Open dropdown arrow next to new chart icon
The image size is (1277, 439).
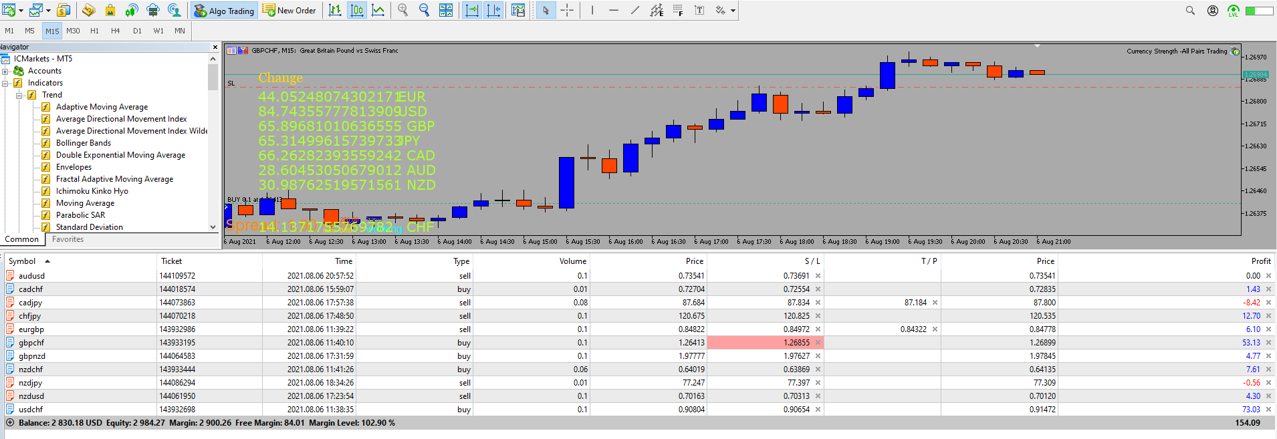pyautogui.click(x=21, y=11)
